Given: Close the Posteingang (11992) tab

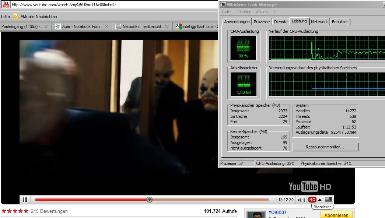Looking at the screenshot, I should pos(46,27).
